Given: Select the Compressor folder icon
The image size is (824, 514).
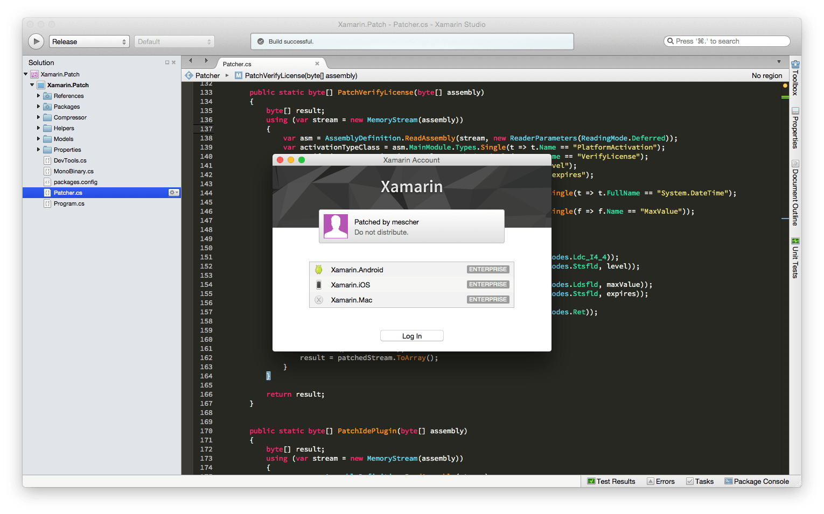Looking at the screenshot, I should (x=47, y=117).
